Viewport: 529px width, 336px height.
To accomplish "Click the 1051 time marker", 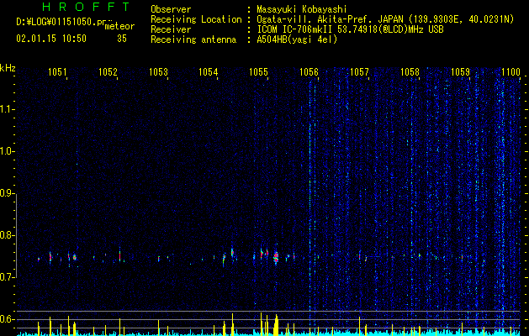I will coord(57,71).
